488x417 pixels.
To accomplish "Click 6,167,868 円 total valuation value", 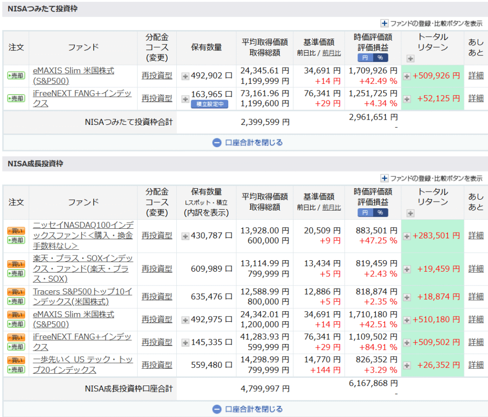I will click(373, 383).
